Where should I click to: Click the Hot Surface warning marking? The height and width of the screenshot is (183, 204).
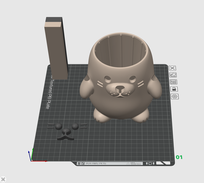[x=134, y=164]
